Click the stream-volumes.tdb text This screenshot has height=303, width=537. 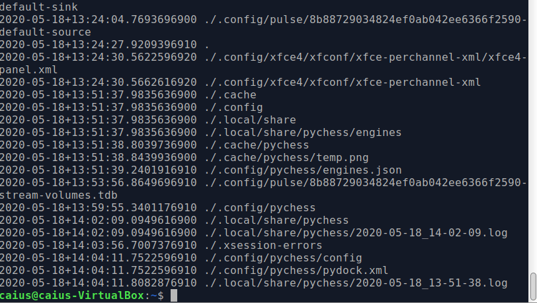[58, 195]
